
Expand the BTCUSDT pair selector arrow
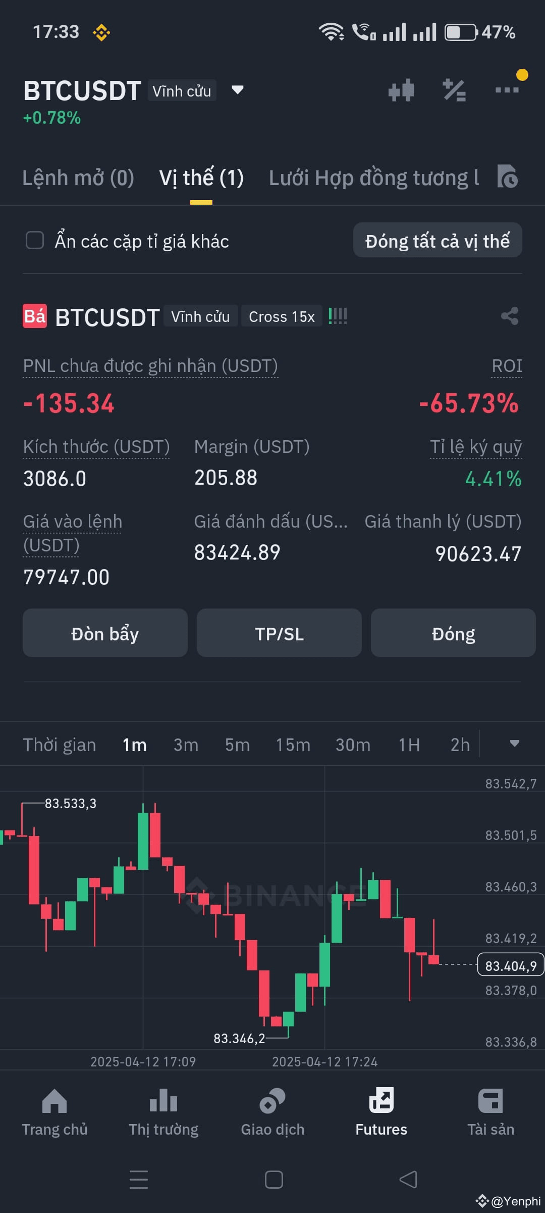[x=238, y=90]
